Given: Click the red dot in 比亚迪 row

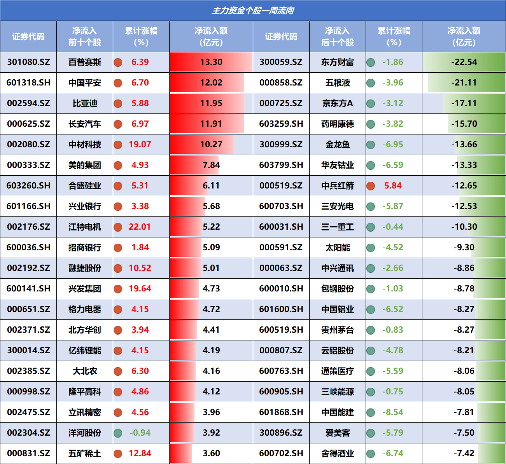Looking at the screenshot, I should pos(118,103).
